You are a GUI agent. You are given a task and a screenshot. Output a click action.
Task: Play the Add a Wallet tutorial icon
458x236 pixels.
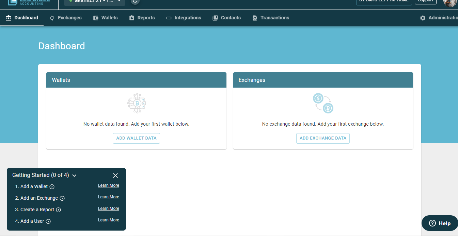[x=52, y=187]
